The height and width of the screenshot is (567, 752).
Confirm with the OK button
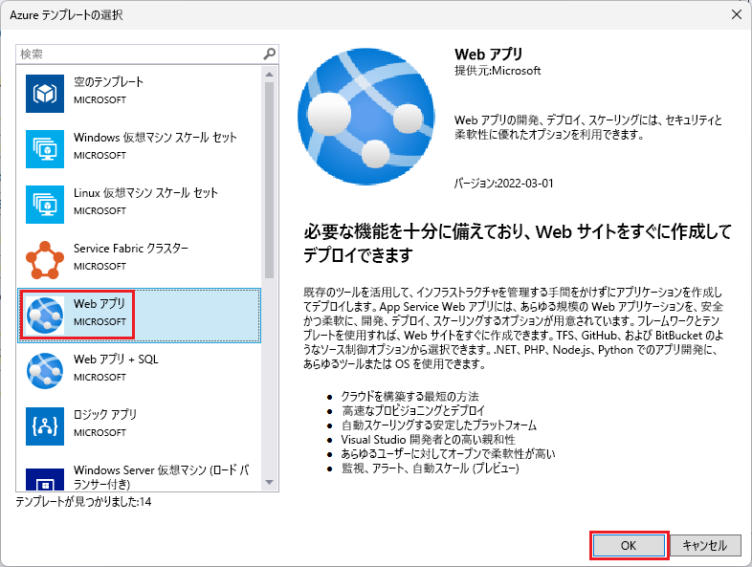(629, 545)
